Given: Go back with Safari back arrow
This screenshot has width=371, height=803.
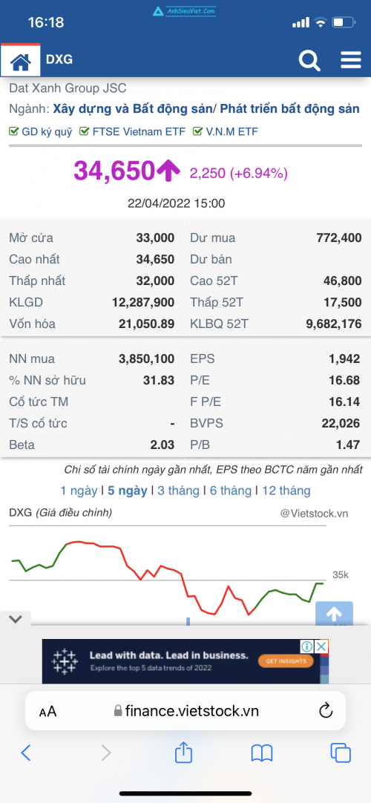Looking at the screenshot, I should click(26, 753).
